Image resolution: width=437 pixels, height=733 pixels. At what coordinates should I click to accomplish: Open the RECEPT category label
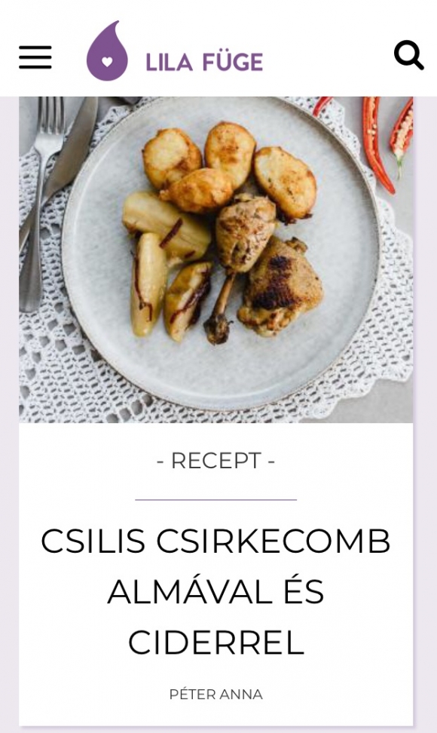point(215,461)
